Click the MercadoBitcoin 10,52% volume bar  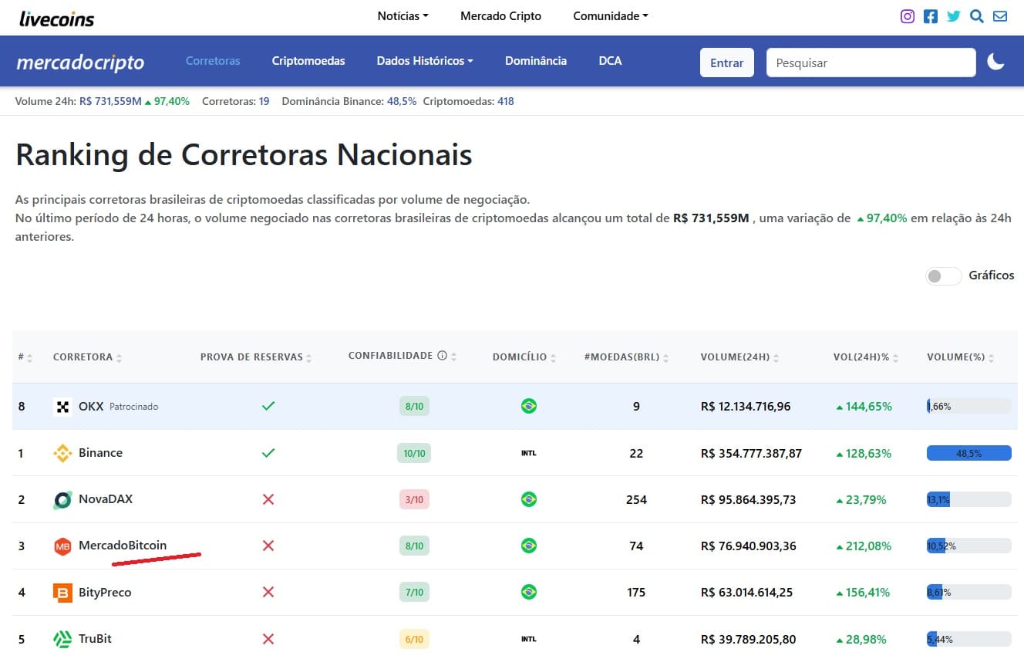[968, 546]
